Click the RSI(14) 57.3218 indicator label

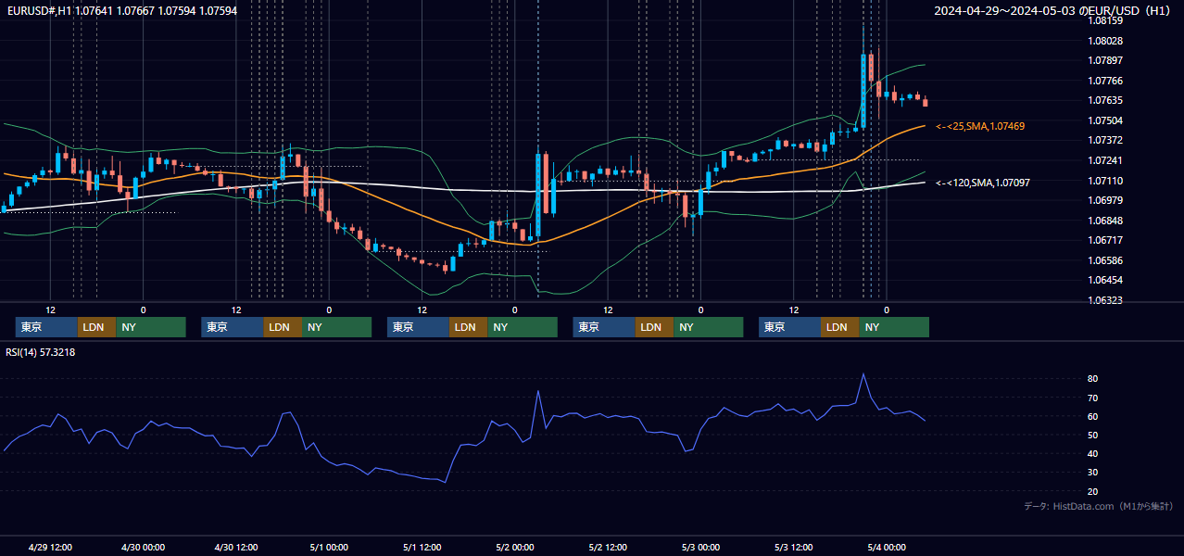tap(41, 353)
